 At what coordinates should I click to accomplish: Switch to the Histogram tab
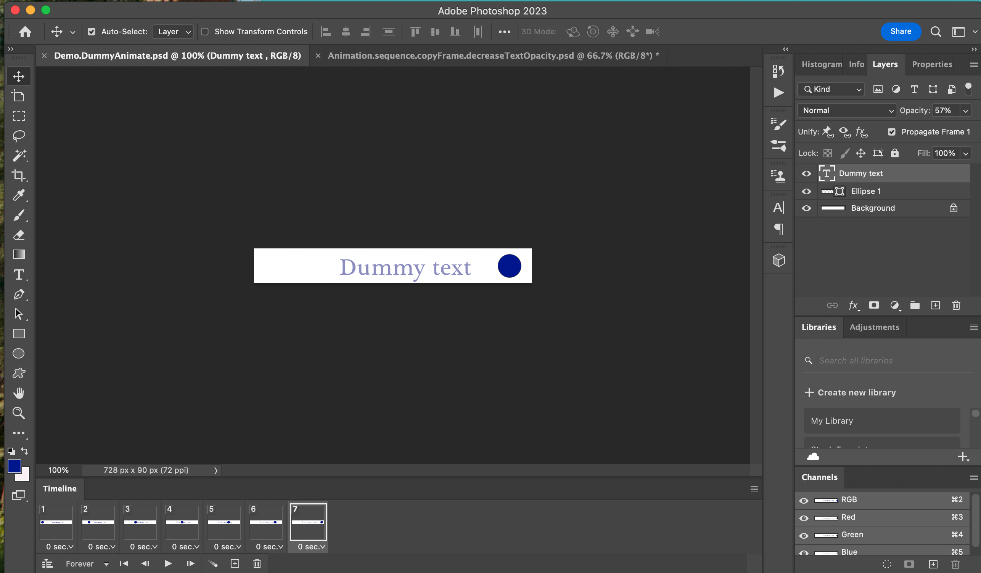pyautogui.click(x=822, y=64)
